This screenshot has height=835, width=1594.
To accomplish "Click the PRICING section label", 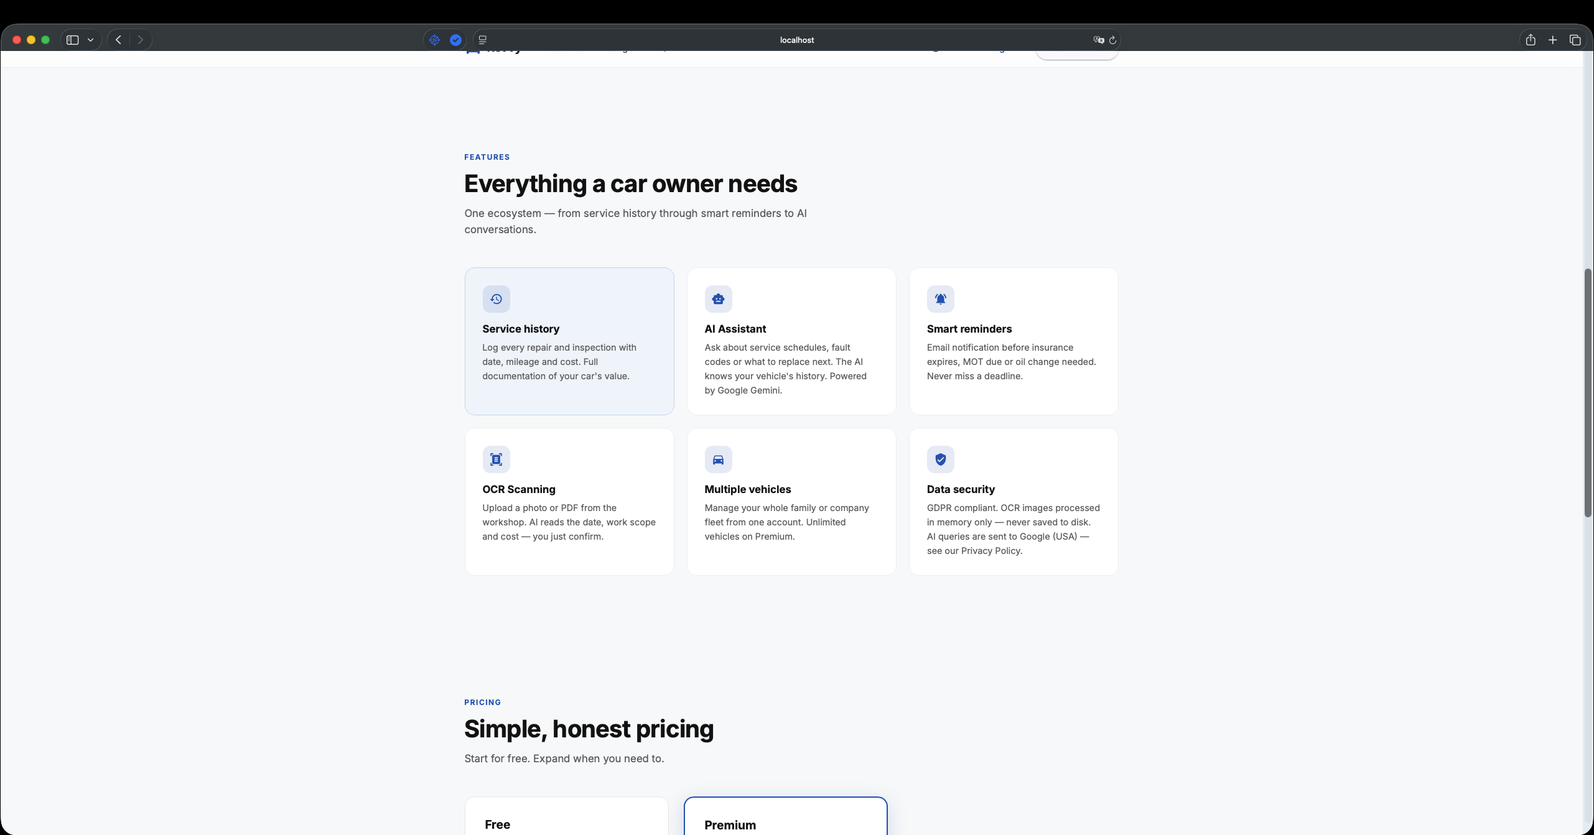I will click(482, 703).
